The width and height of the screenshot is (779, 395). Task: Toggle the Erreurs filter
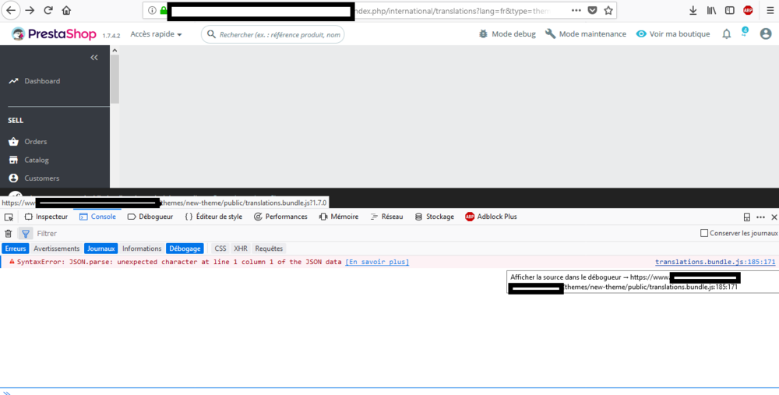16,249
